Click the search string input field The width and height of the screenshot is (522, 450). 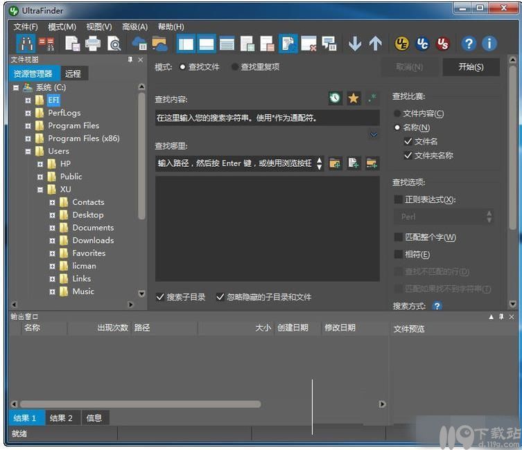point(268,118)
